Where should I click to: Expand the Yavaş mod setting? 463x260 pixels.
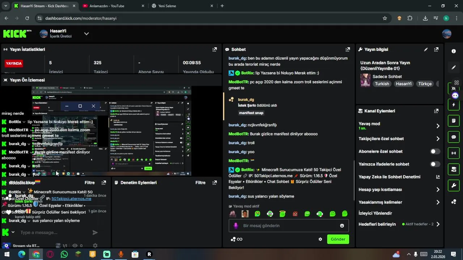(x=438, y=126)
